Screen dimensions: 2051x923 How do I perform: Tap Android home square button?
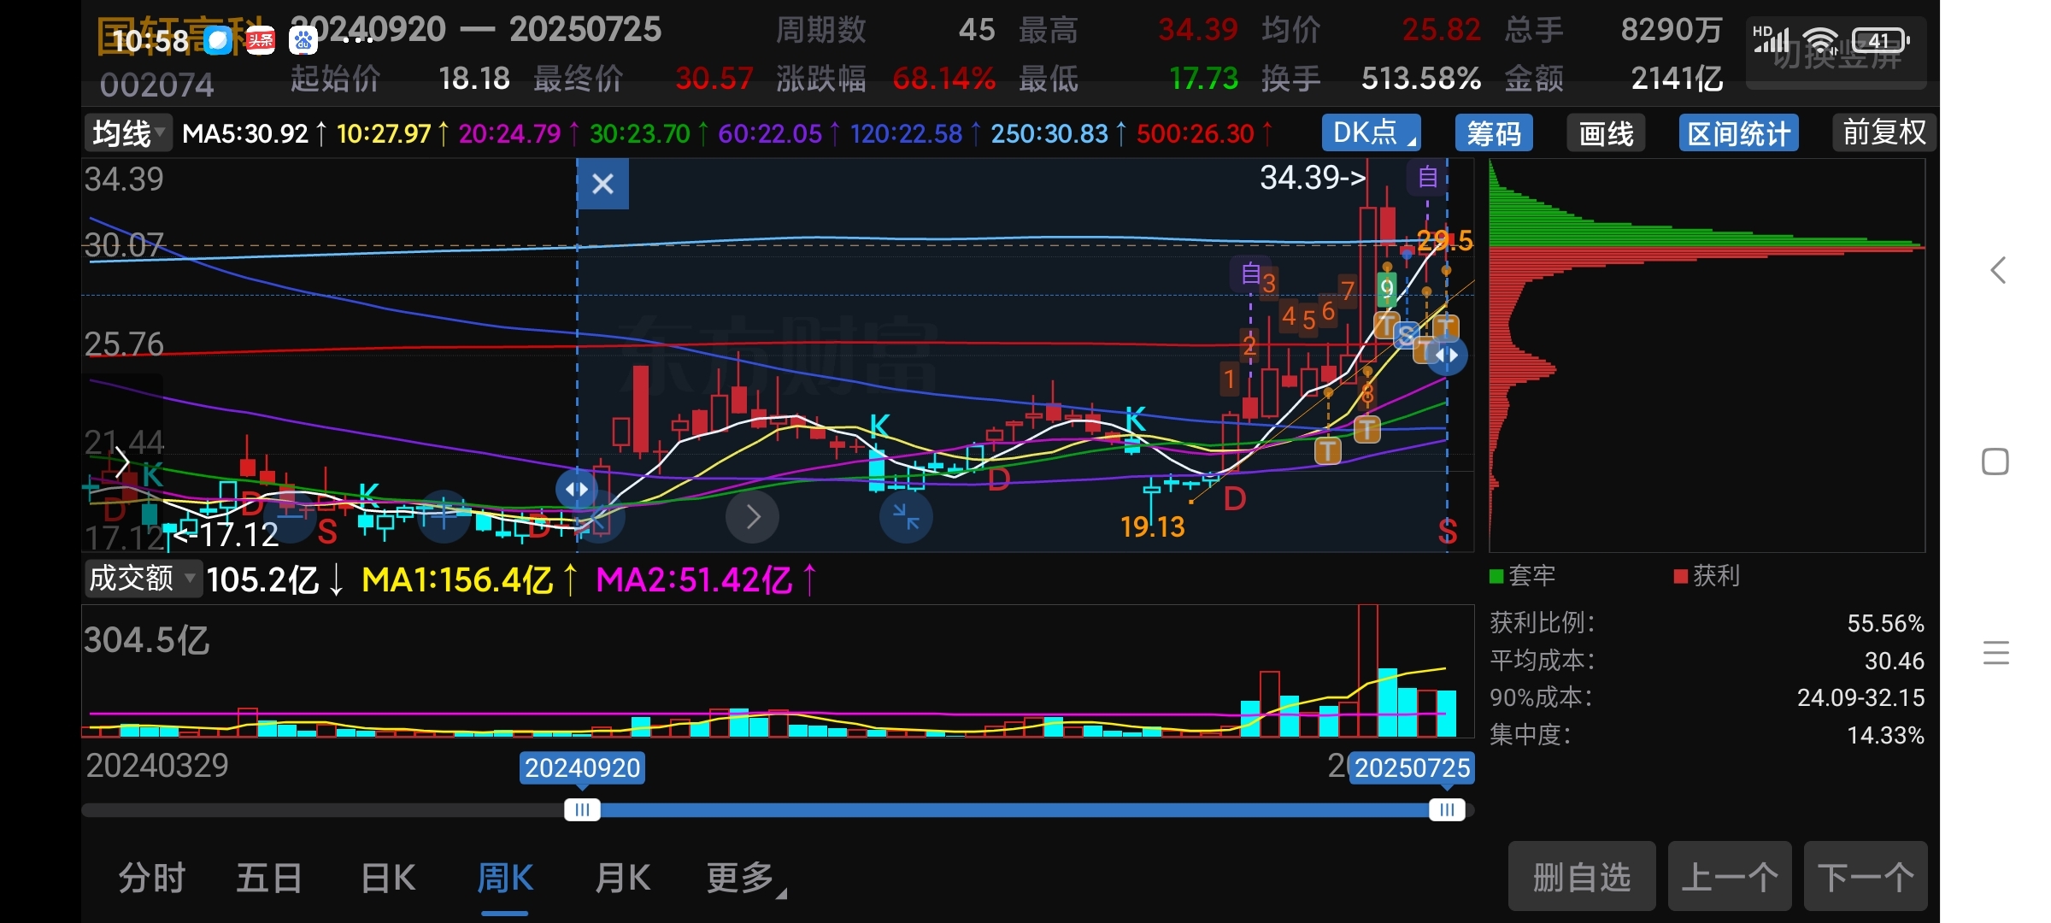[1995, 461]
